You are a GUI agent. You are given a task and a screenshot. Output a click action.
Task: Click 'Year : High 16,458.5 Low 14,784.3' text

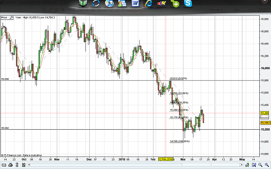click(x=35, y=17)
